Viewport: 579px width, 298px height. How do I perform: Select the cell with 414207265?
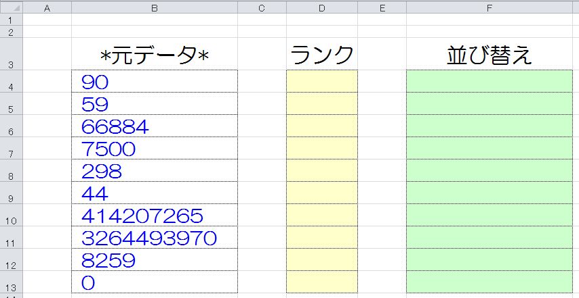155,215
